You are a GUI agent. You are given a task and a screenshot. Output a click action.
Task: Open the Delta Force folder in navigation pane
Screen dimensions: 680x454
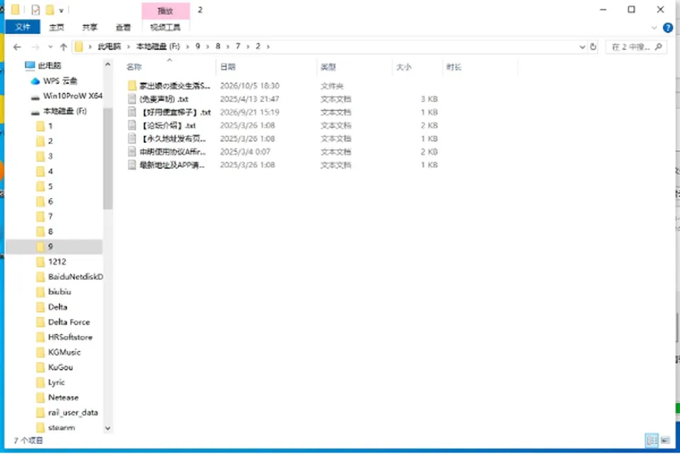pyautogui.click(x=63, y=322)
